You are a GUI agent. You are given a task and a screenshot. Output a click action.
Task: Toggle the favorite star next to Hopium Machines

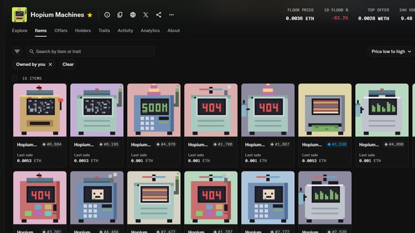pos(90,15)
